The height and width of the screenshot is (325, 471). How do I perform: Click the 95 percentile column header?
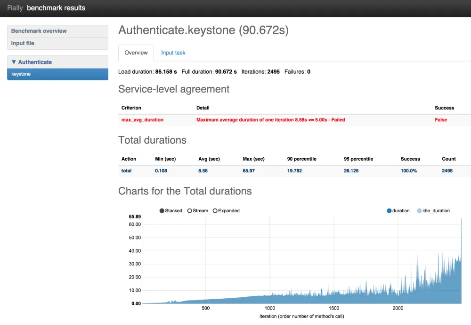point(358,159)
